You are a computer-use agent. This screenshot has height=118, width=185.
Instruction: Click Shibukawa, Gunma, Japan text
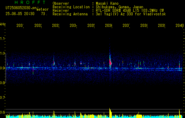[x=119, y=7]
